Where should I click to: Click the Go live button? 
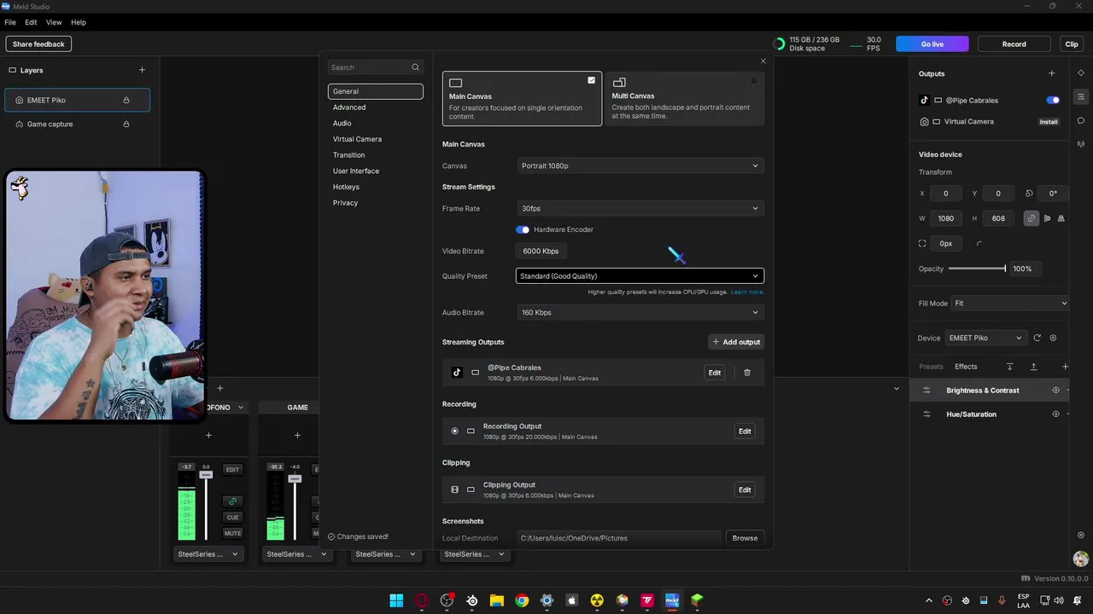tap(932, 43)
